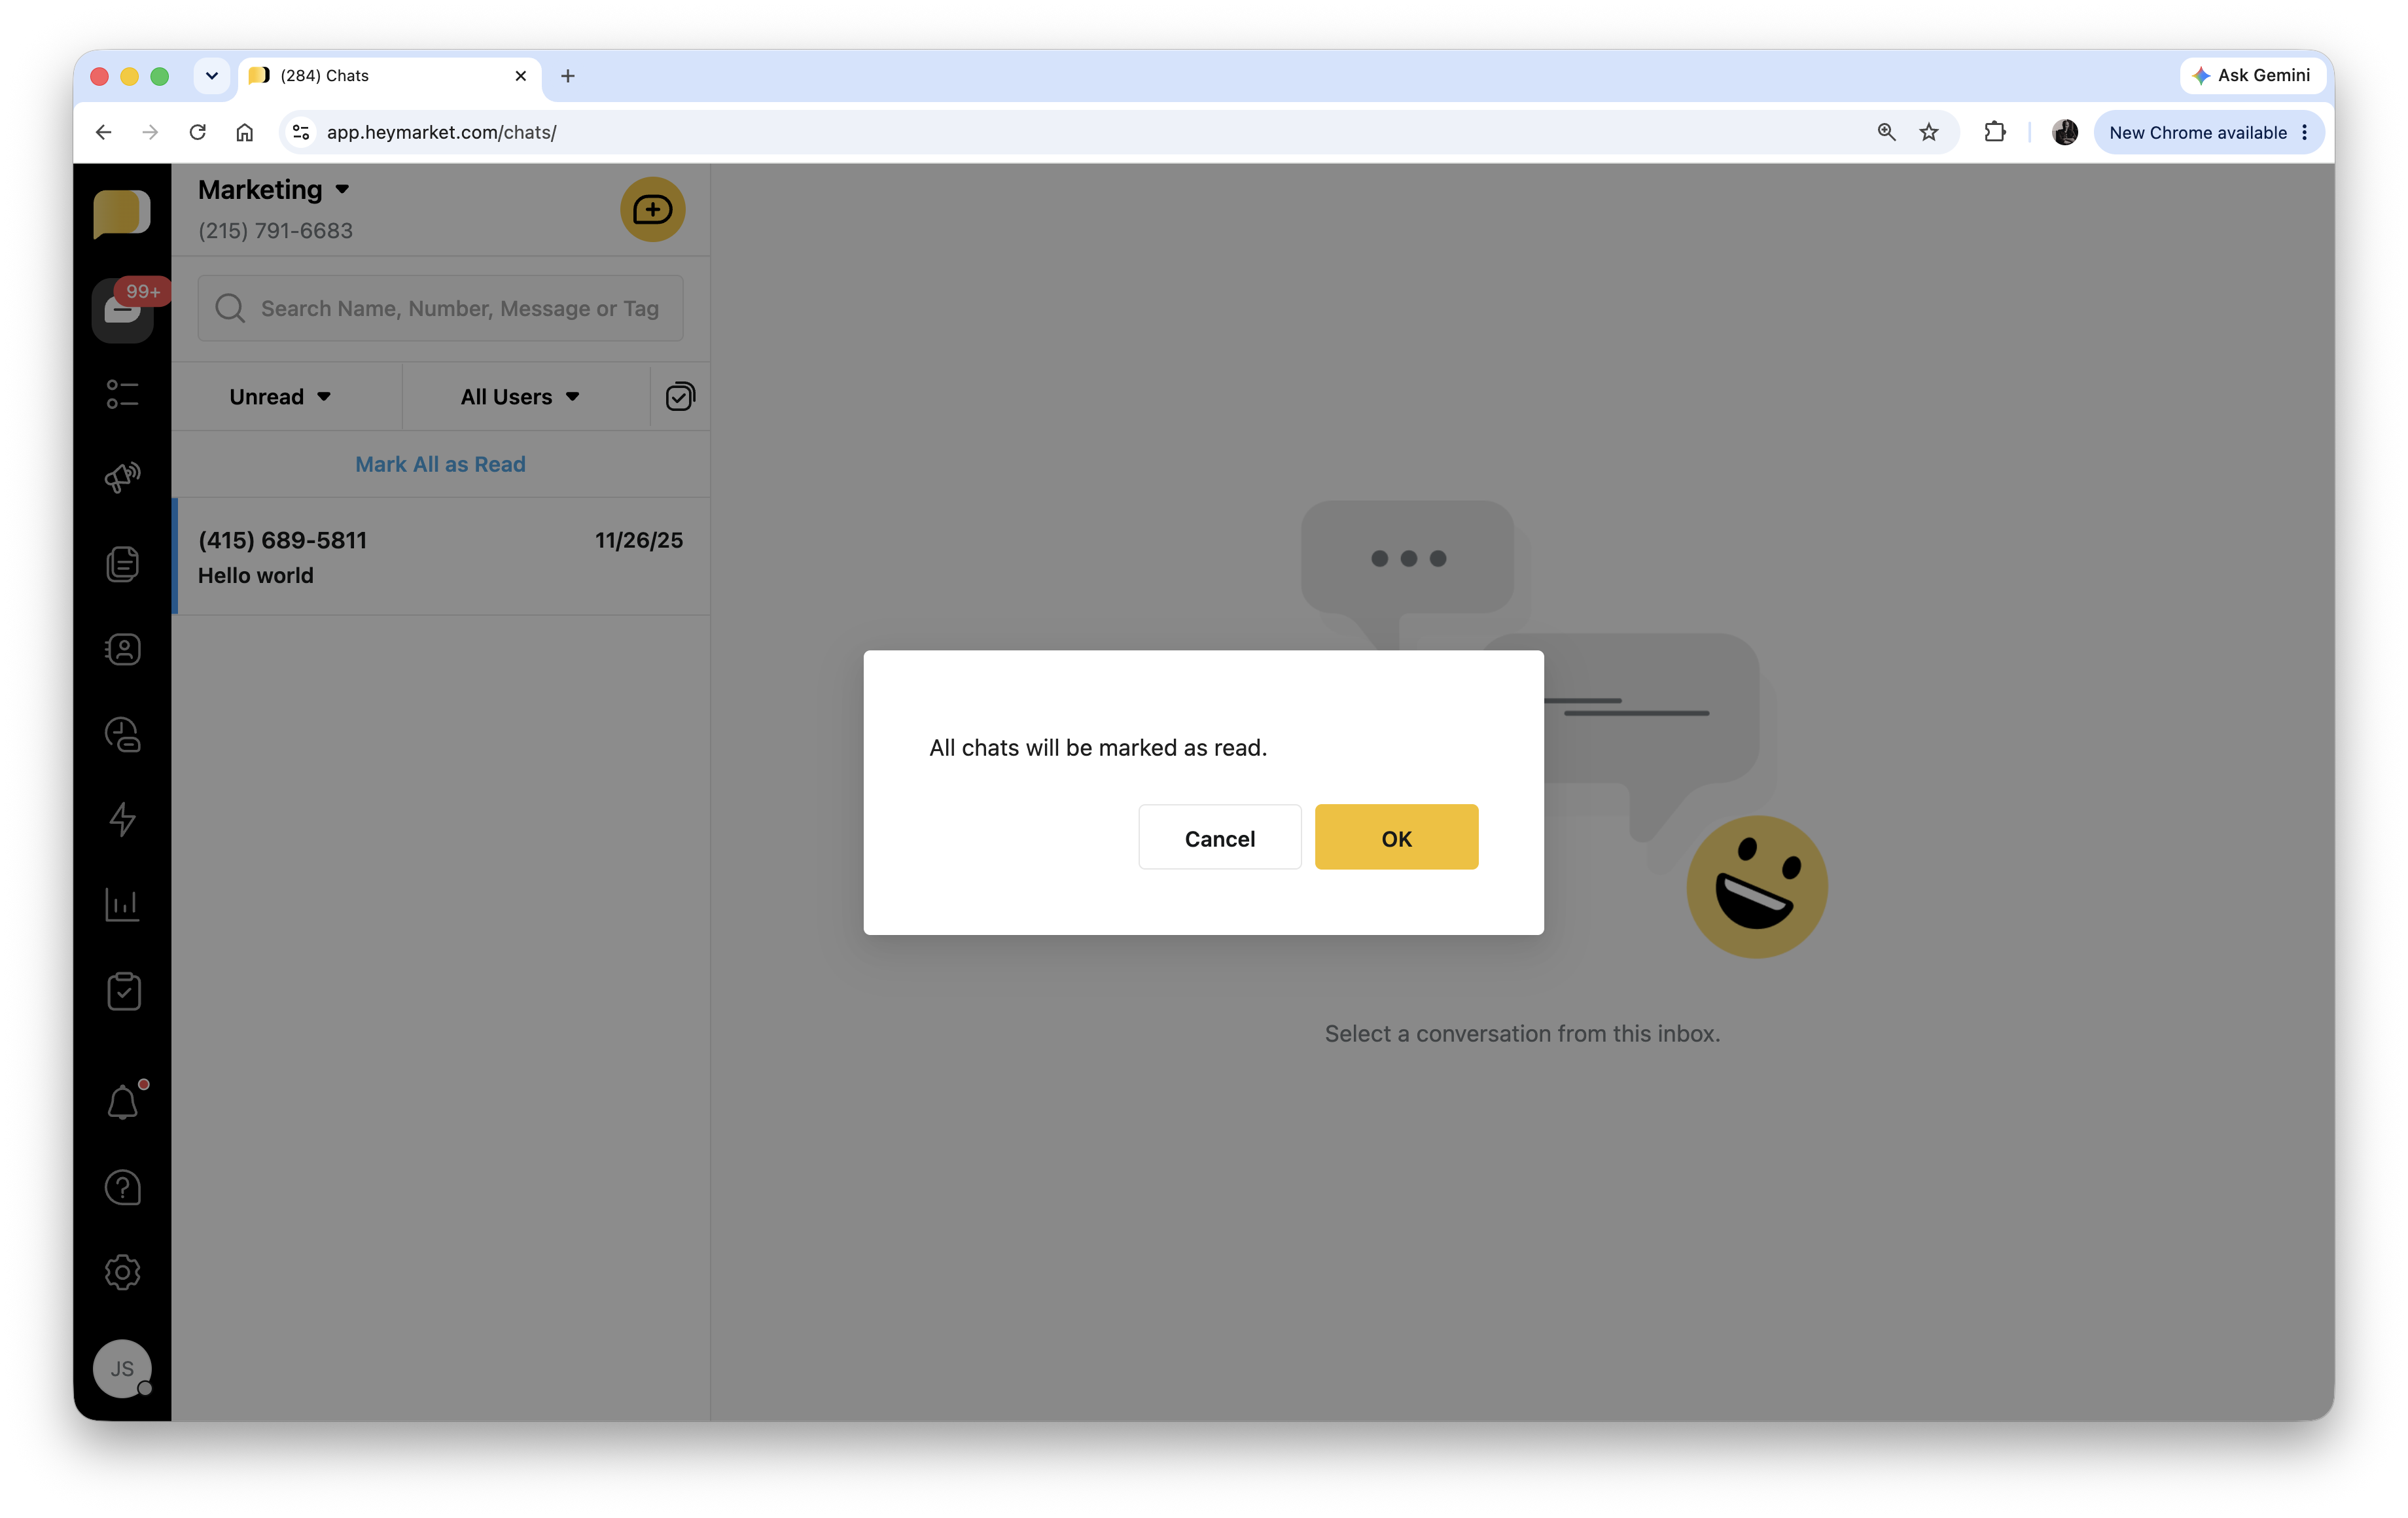Viewport: 2408px width, 1518px height.
Task: Open the scheduled messages clock icon
Action: point(122,735)
